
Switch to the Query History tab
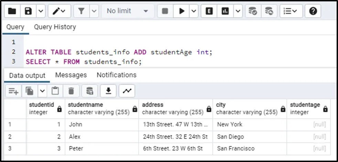[55, 27]
